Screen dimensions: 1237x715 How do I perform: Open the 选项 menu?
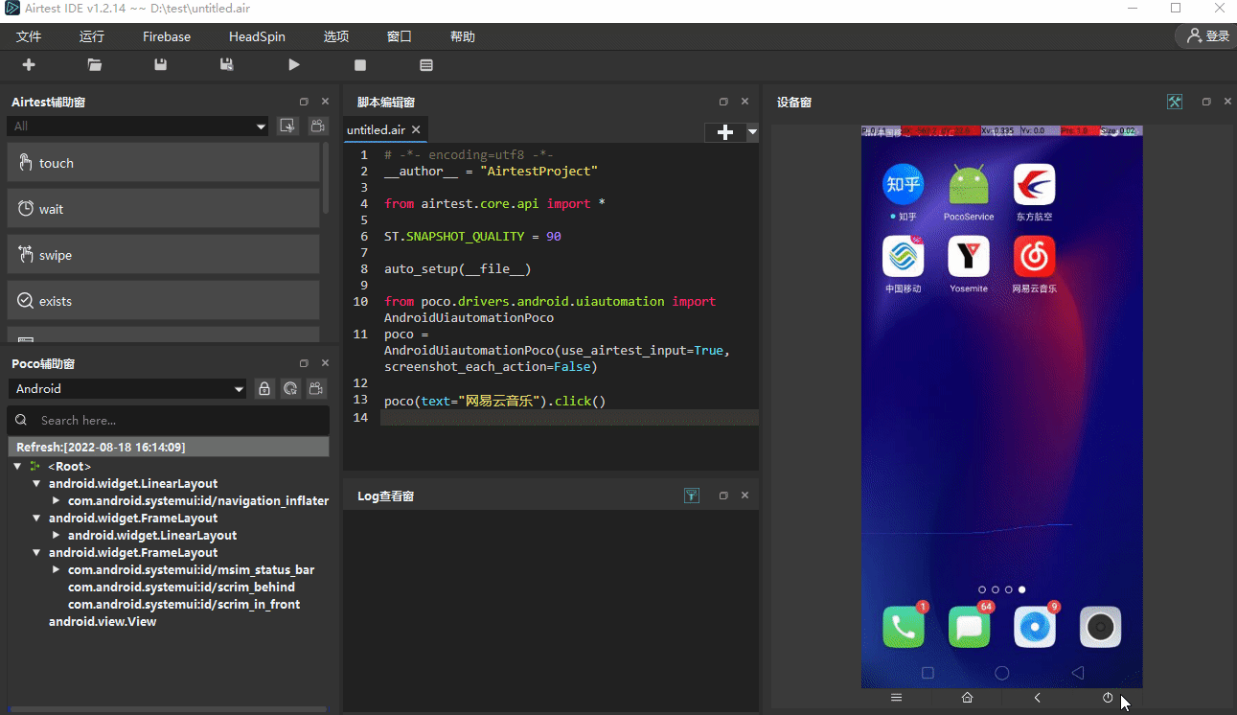(336, 36)
